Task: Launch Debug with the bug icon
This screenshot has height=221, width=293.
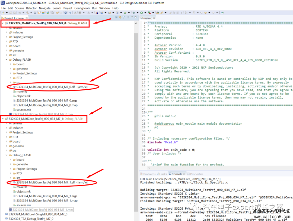Action: [x=134, y=13]
